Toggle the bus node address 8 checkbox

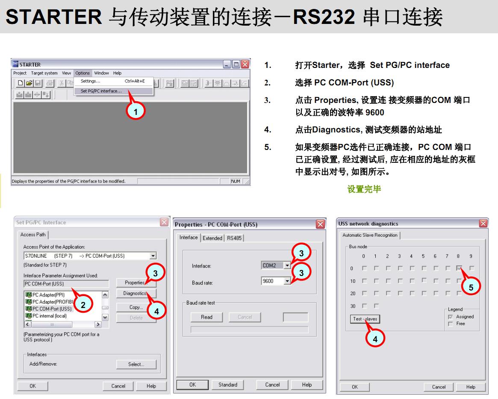coord(459,268)
